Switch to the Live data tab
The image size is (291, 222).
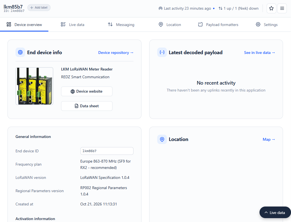click(73, 25)
